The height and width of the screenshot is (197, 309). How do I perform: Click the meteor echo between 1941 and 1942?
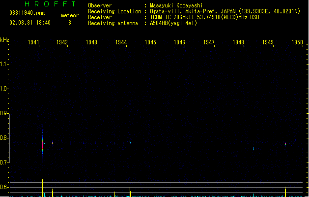tap(53, 143)
